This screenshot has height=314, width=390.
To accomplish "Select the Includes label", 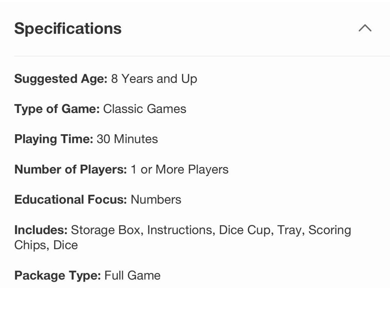I will (41, 230).
